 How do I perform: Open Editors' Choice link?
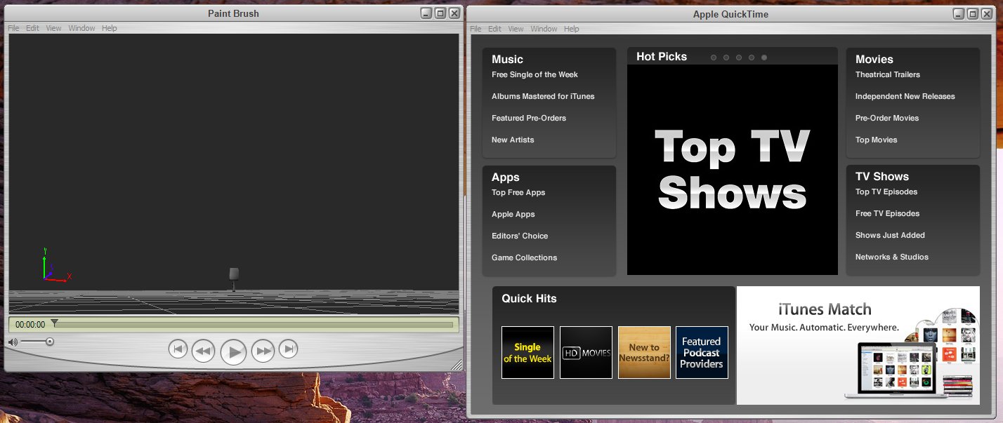pos(520,236)
